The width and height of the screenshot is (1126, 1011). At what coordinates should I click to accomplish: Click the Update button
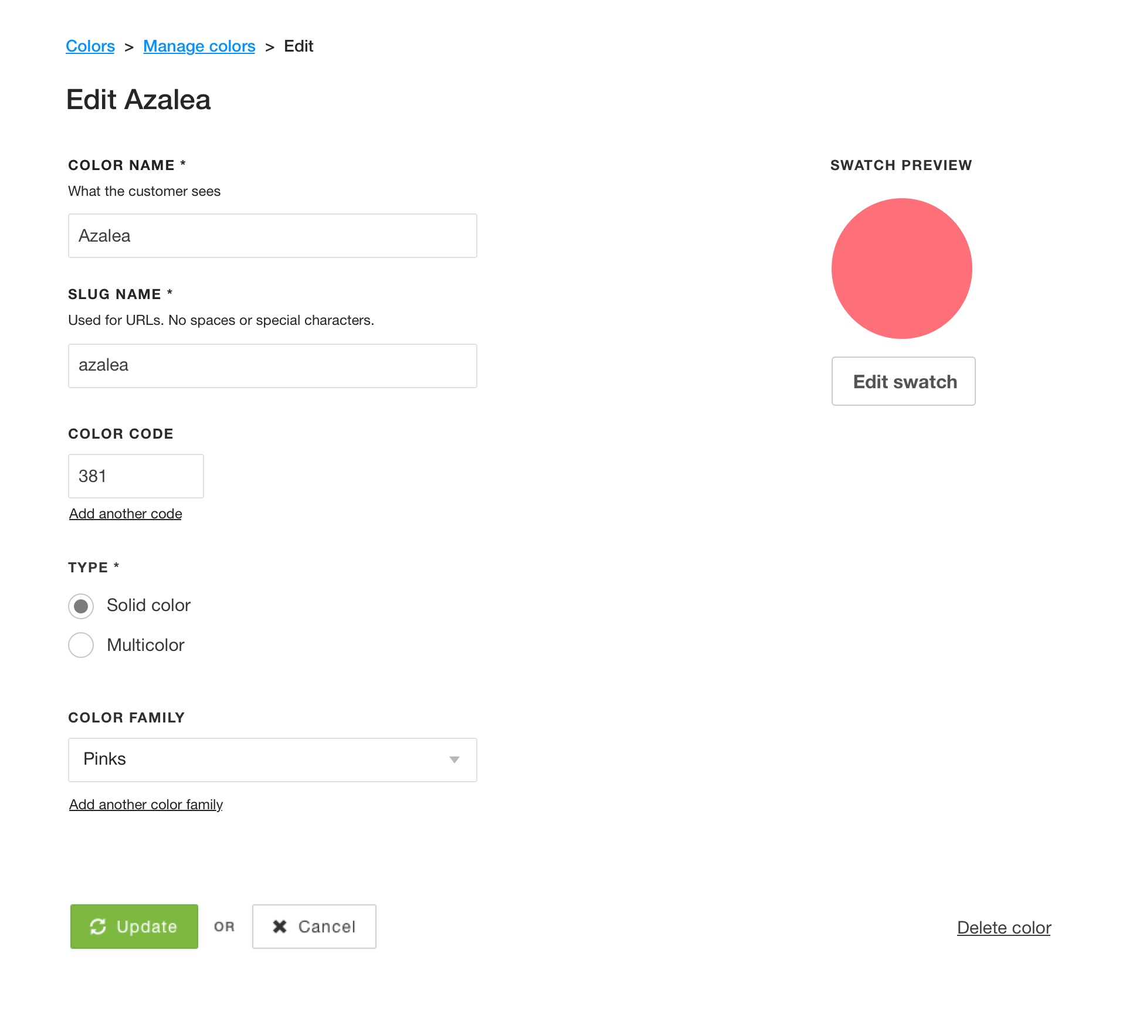[x=134, y=926]
